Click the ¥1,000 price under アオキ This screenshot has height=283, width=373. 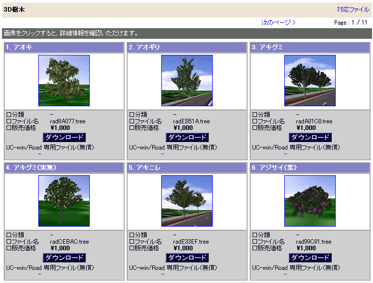(60, 128)
